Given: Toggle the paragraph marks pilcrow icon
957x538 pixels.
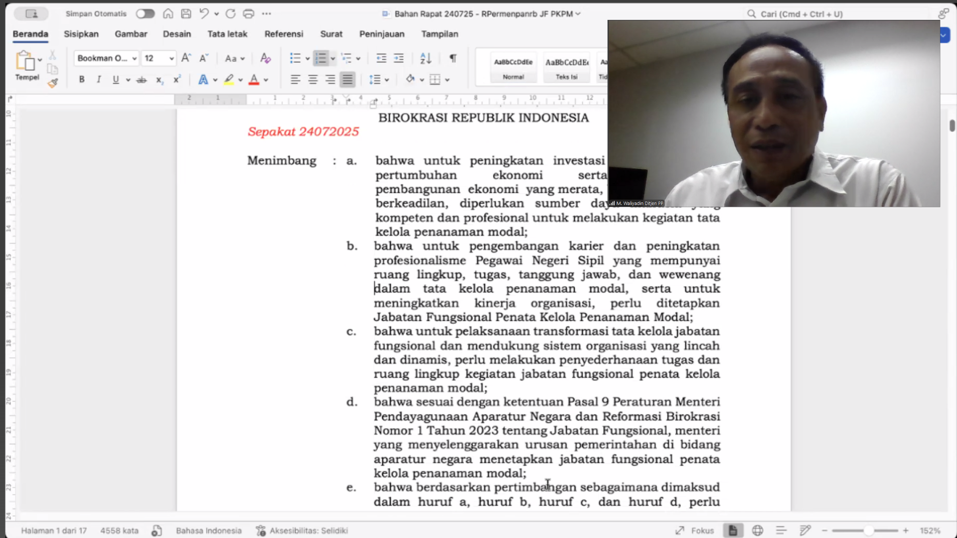Looking at the screenshot, I should [453, 58].
